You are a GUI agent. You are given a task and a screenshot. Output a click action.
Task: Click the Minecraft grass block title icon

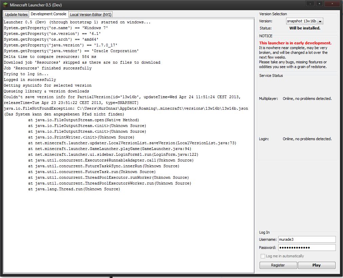5,5
